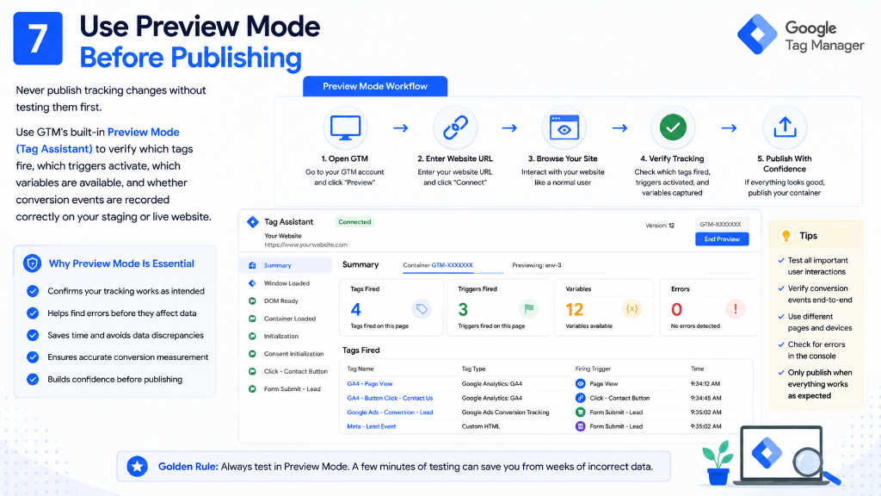This screenshot has width=881, height=496.
Task: Click the Triggers Fired flag icon
Action: click(528, 309)
